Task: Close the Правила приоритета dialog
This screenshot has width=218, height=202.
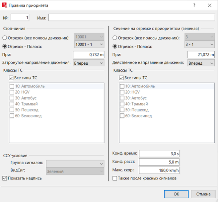Action: pyautogui.click(x=210, y=5)
